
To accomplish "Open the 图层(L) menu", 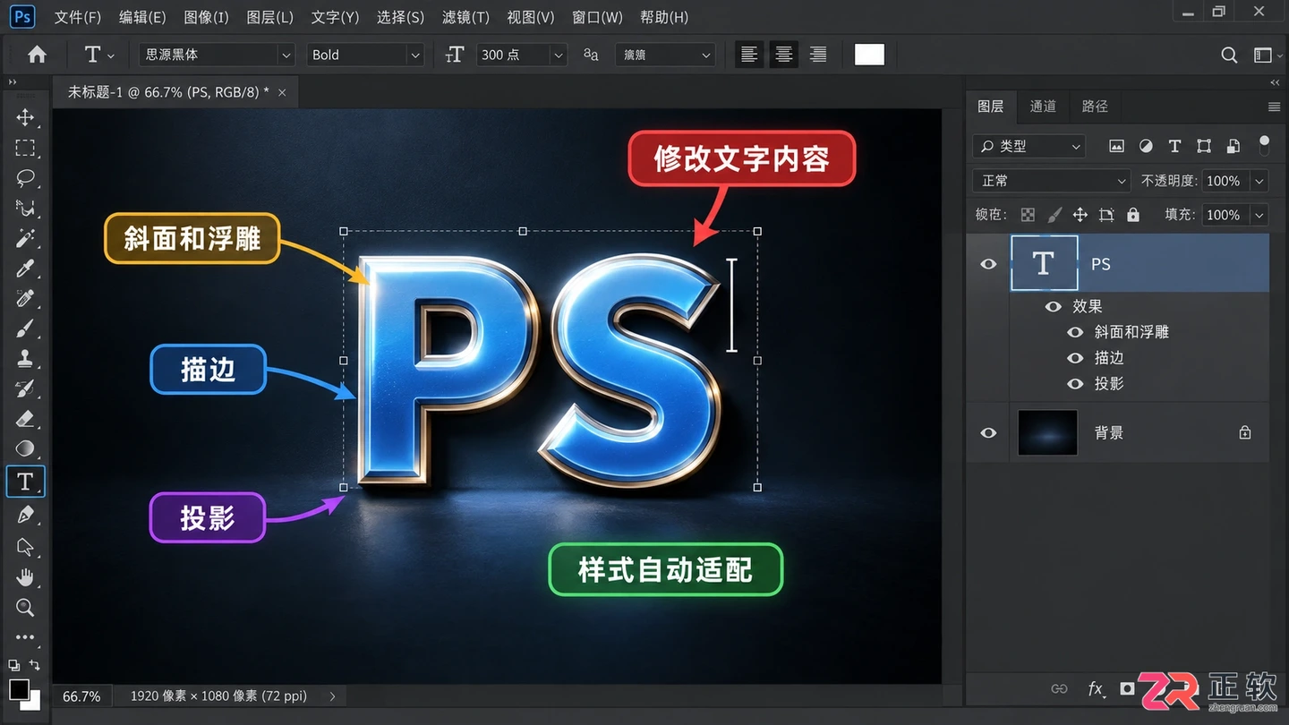I will point(269,17).
